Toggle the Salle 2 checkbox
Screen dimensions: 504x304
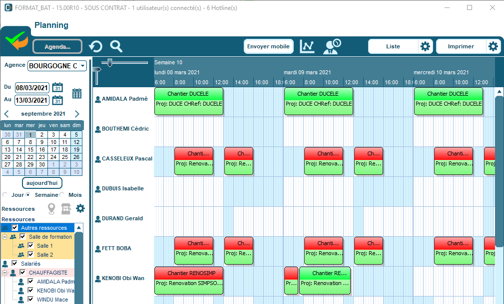click(30, 255)
